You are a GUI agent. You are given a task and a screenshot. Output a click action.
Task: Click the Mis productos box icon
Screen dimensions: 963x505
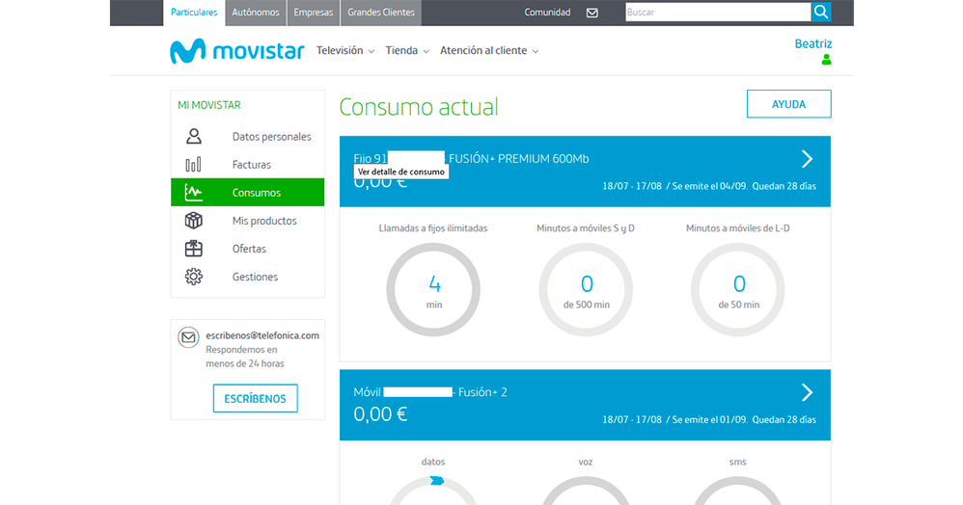[x=194, y=221]
